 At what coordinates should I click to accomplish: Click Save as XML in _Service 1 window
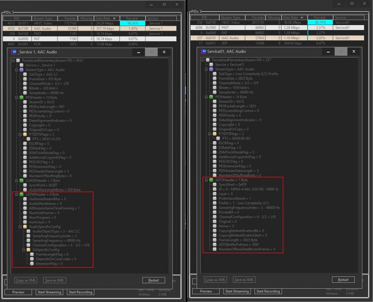click(55, 280)
